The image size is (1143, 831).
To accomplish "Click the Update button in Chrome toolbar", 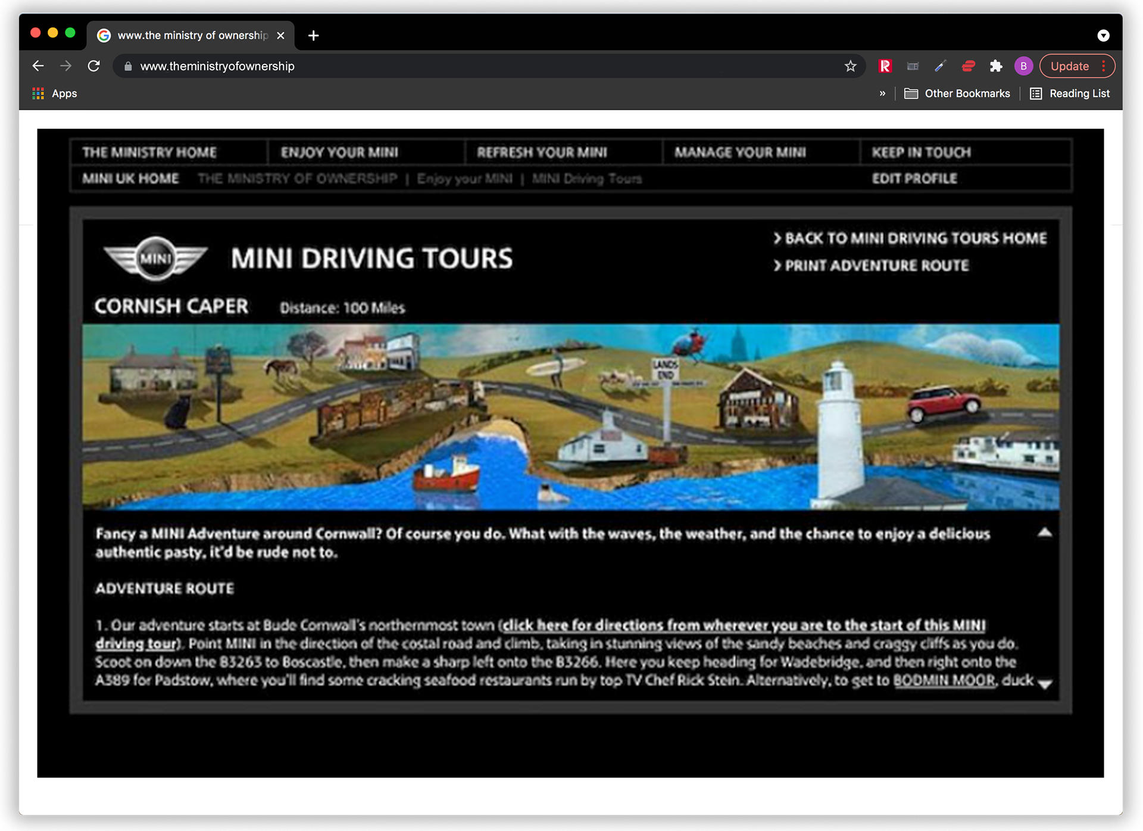I will [1070, 66].
